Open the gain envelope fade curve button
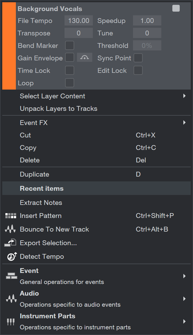Image resolution: width=193 pixels, height=335 pixels. point(84,58)
